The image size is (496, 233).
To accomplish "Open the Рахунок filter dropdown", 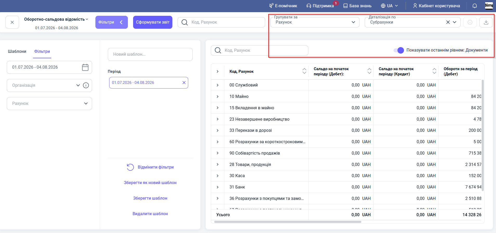I will [x=49, y=104].
